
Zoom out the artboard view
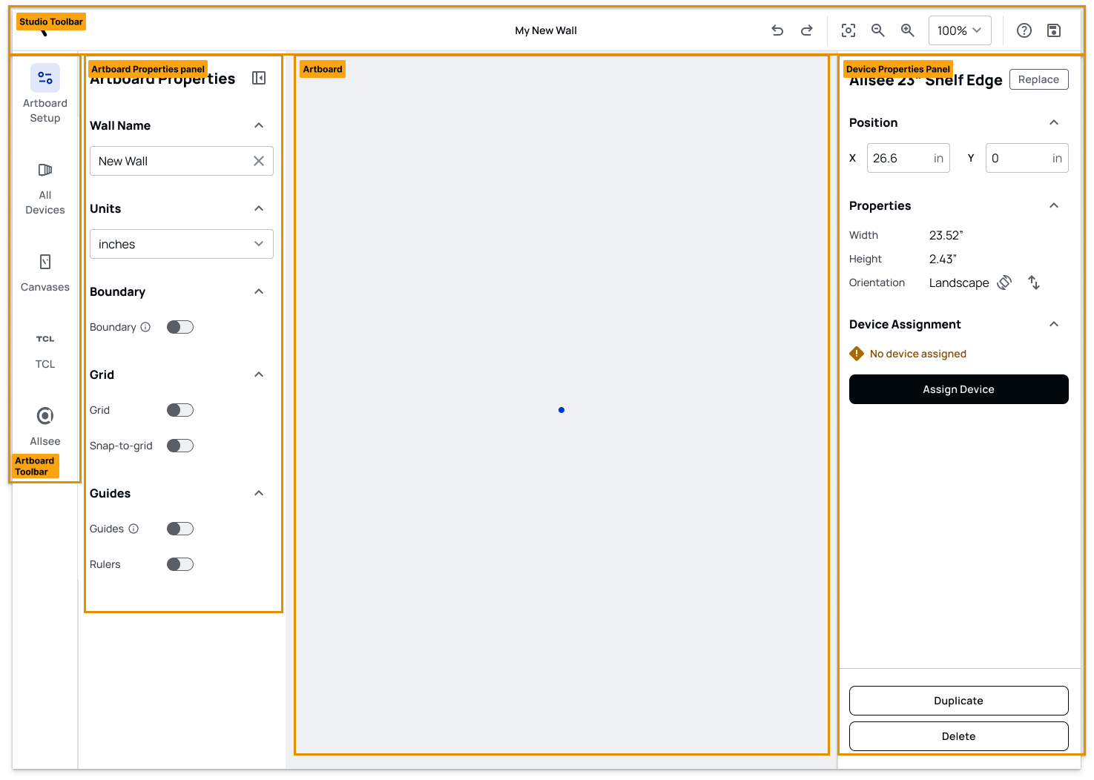(x=878, y=30)
